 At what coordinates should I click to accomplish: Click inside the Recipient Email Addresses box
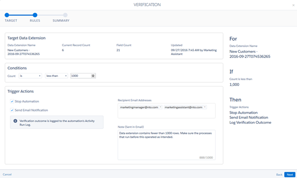tap(166, 110)
